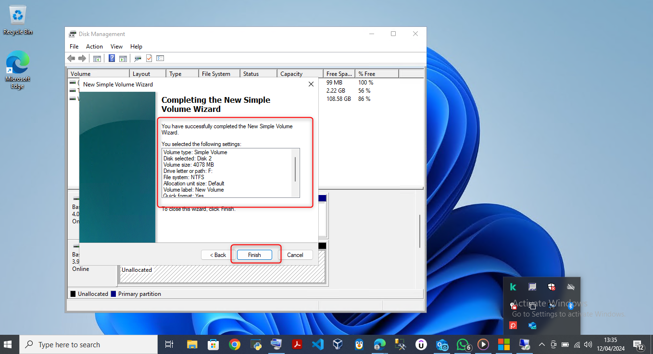653x354 pixels.
Task: Open Microsoft Store from the taskbar
Action: pos(213,344)
